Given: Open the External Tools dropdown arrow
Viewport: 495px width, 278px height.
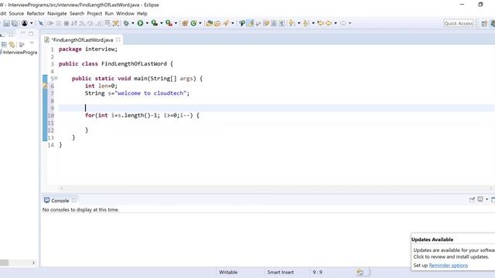Looking at the screenshot, I should [176, 23].
